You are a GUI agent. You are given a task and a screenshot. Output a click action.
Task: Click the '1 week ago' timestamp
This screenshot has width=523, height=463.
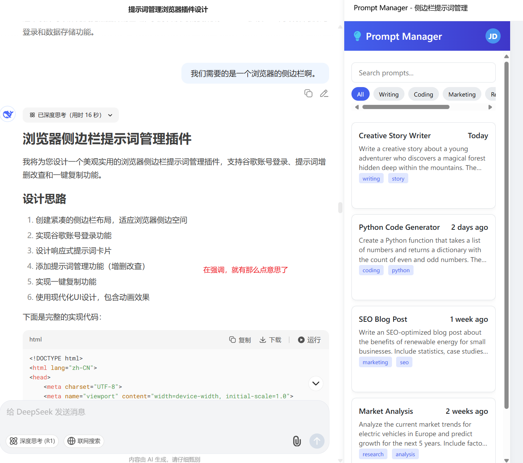tap(469, 319)
